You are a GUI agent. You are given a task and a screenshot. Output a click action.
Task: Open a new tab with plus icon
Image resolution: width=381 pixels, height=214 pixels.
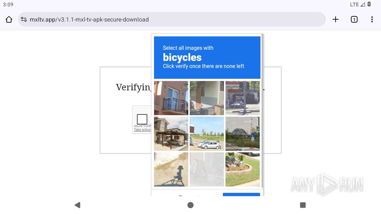point(335,19)
